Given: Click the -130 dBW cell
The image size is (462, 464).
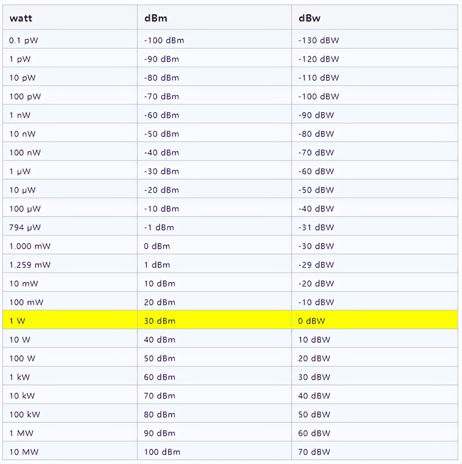Looking at the screenshot, I should 319,40.
